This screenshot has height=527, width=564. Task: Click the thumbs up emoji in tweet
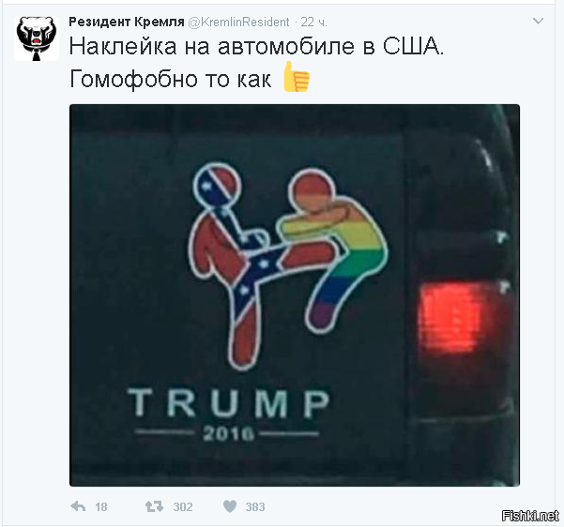pos(296,77)
